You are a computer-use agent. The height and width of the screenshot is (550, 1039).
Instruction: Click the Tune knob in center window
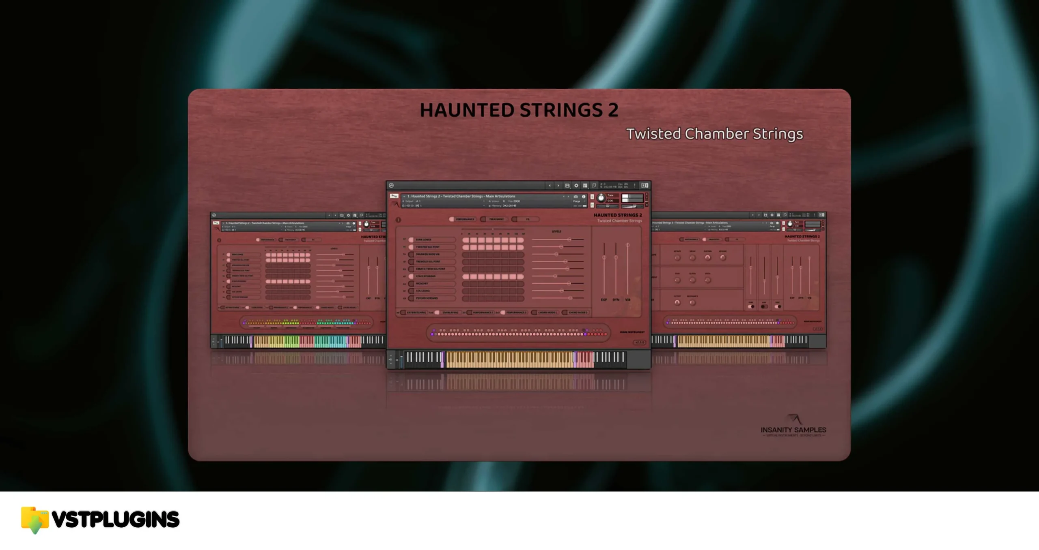pos(601,198)
